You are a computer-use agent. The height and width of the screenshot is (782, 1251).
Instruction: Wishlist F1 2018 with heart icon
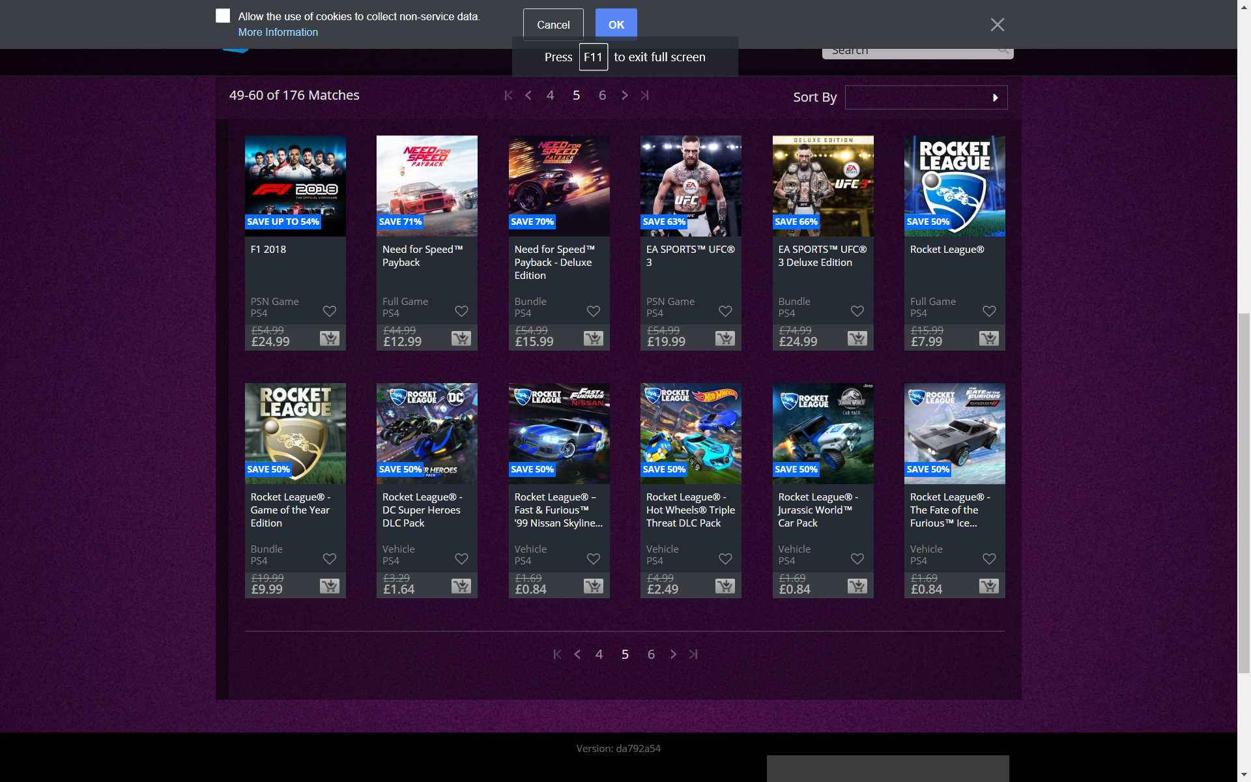pyautogui.click(x=330, y=311)
